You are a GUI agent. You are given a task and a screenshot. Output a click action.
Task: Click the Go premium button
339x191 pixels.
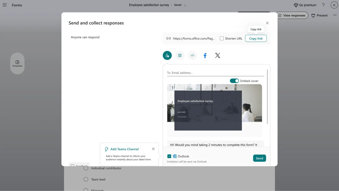click(305, 5)
